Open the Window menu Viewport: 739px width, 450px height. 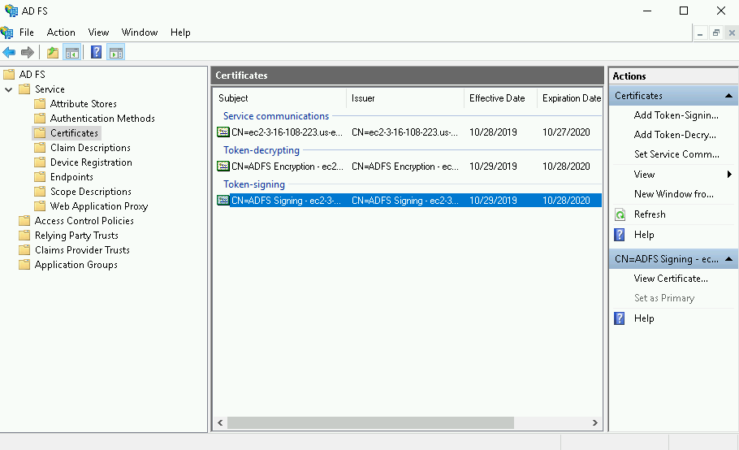(140, 32)
